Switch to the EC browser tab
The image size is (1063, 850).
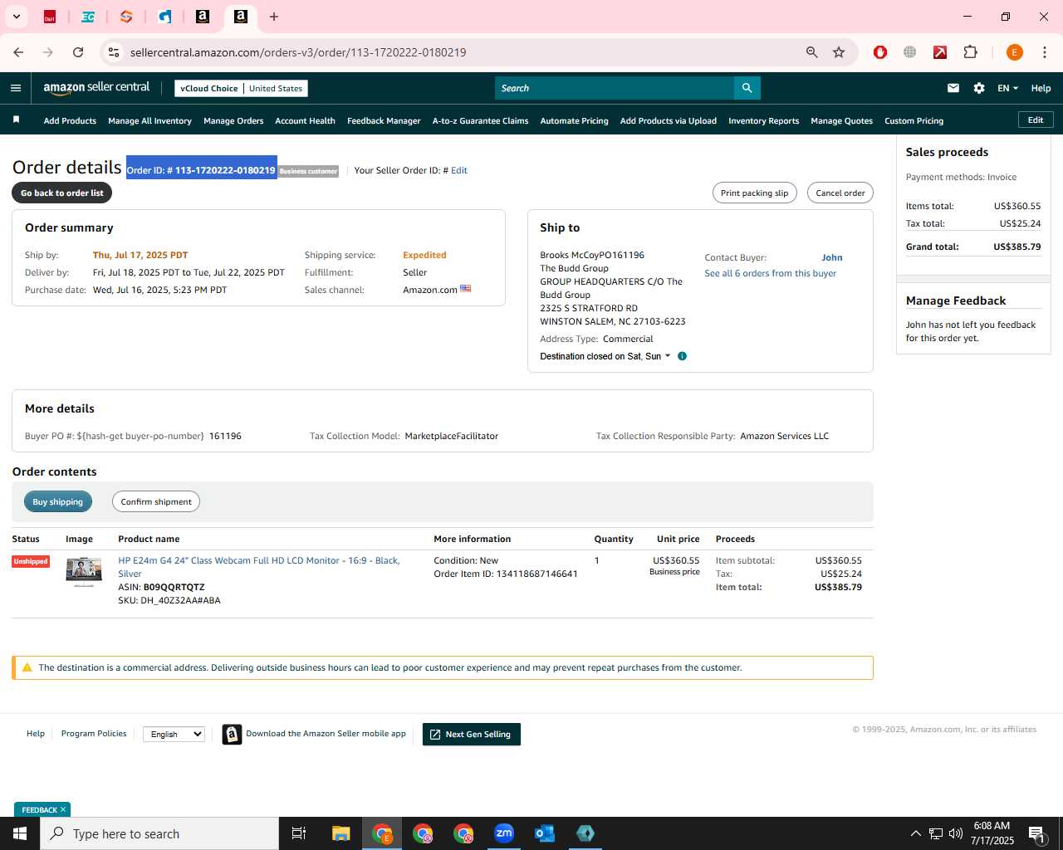[x=88, y=17]
